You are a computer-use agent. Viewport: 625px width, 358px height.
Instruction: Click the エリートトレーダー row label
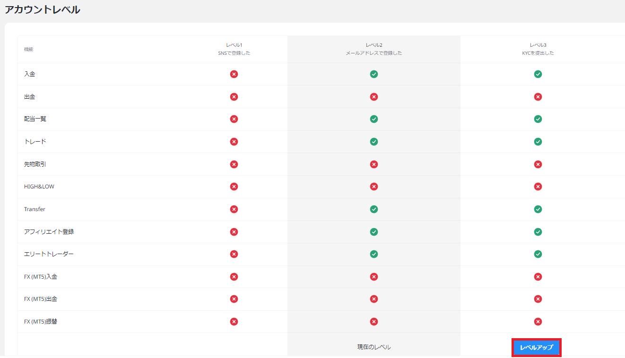click(49, 254)
